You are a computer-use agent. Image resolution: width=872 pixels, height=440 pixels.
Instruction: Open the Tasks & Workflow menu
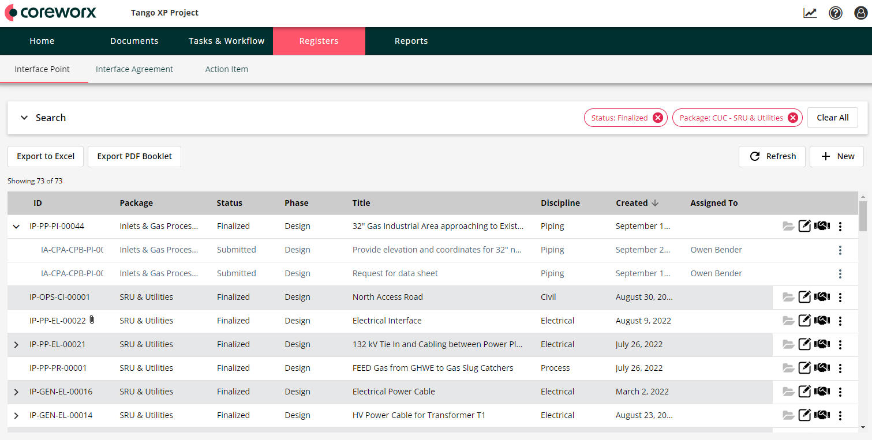tap(226, 40)
